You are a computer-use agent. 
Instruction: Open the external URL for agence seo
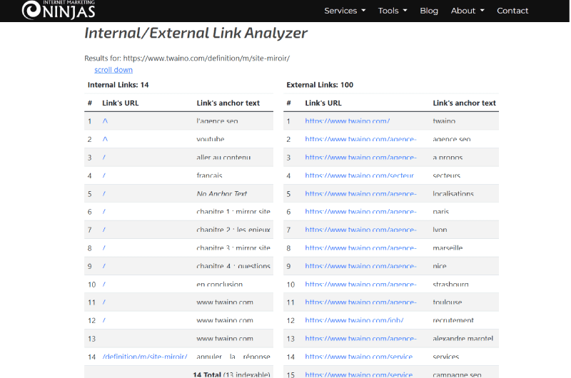coord(360,139)
